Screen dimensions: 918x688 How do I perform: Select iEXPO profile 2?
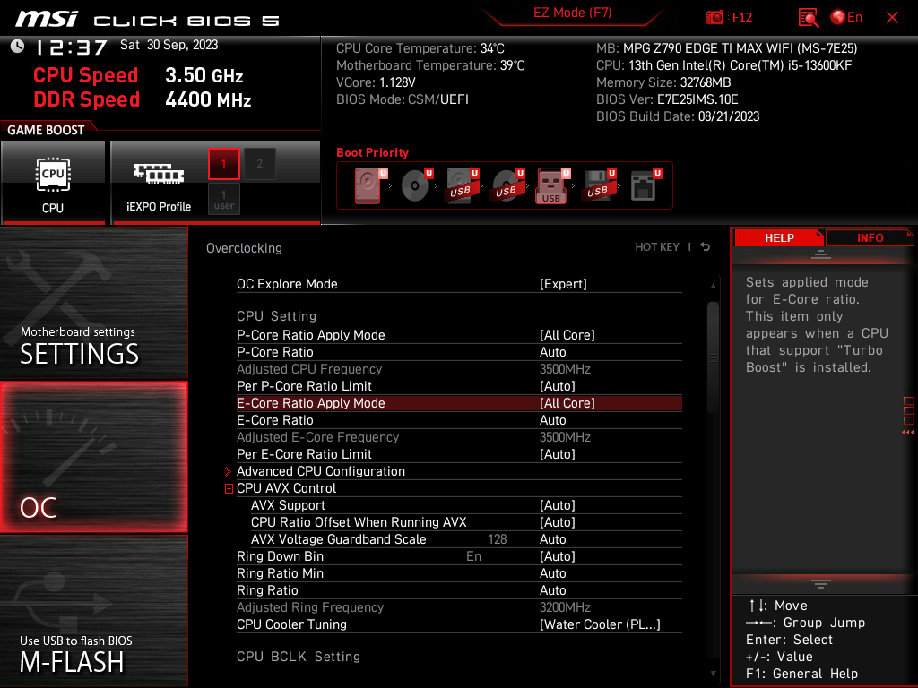tap(259, 164)
